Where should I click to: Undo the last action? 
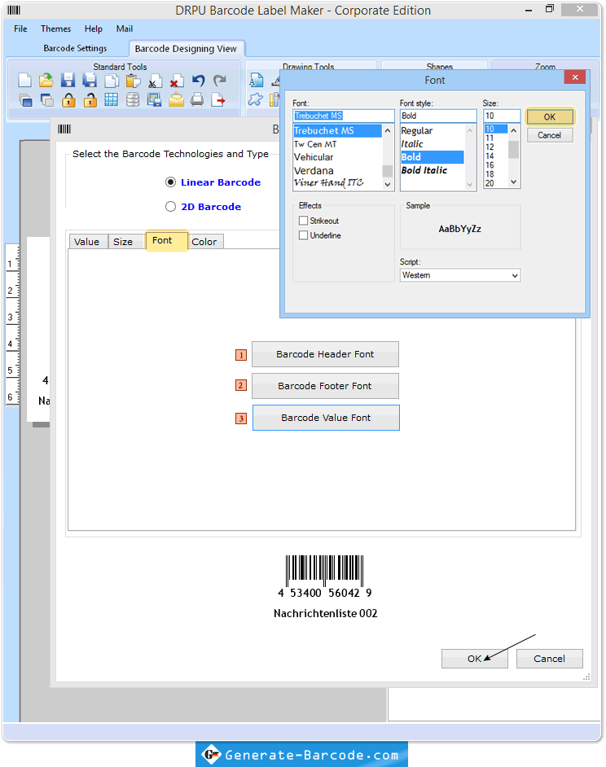pos(198,81)
